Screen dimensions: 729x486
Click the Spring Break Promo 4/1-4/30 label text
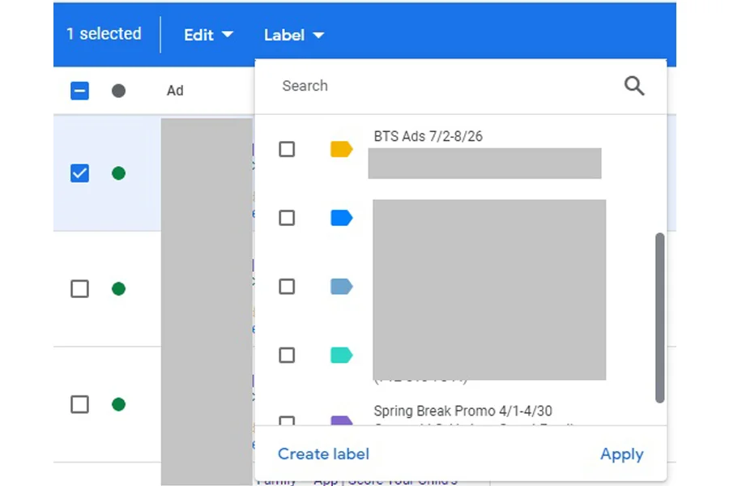(463, 411)
